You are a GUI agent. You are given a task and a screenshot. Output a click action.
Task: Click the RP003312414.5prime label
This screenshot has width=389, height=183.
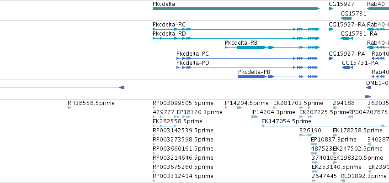click(x=183, y=175)
